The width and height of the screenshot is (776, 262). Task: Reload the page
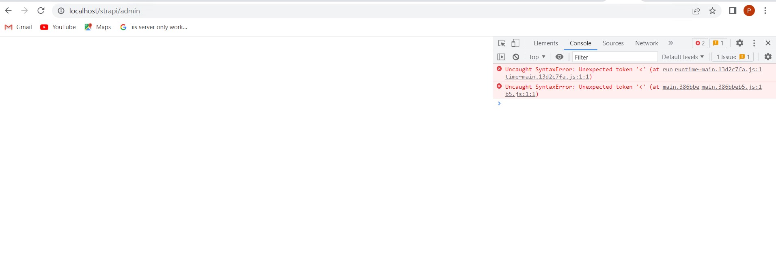point(41,11)
